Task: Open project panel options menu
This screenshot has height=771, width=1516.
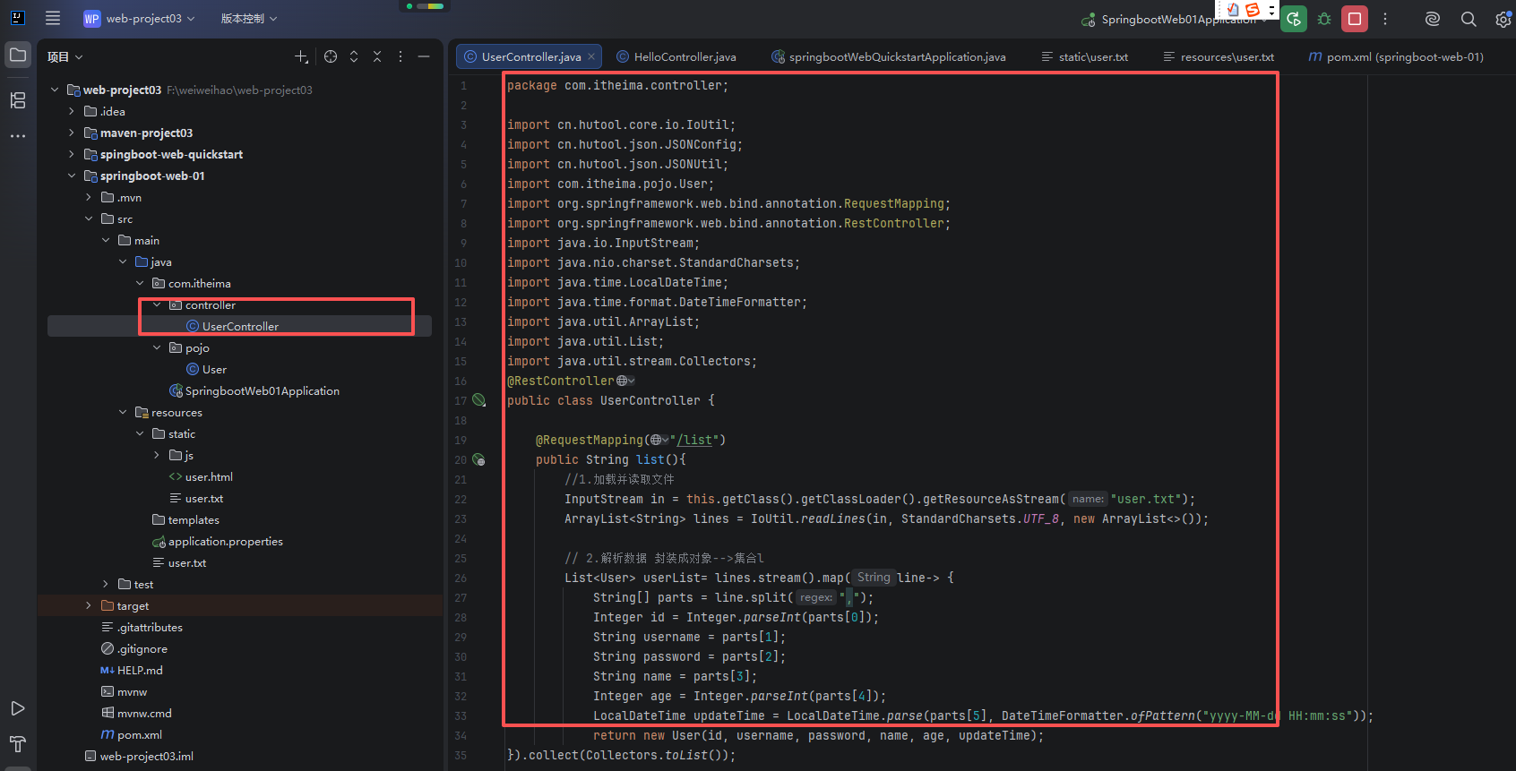Action: click(x=401, y=56)
